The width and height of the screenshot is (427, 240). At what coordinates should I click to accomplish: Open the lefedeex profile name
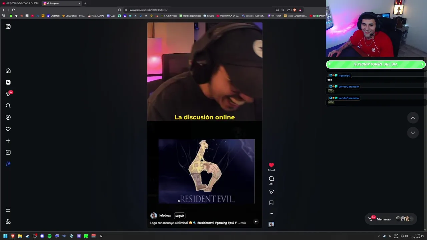[x=165, y=216]
